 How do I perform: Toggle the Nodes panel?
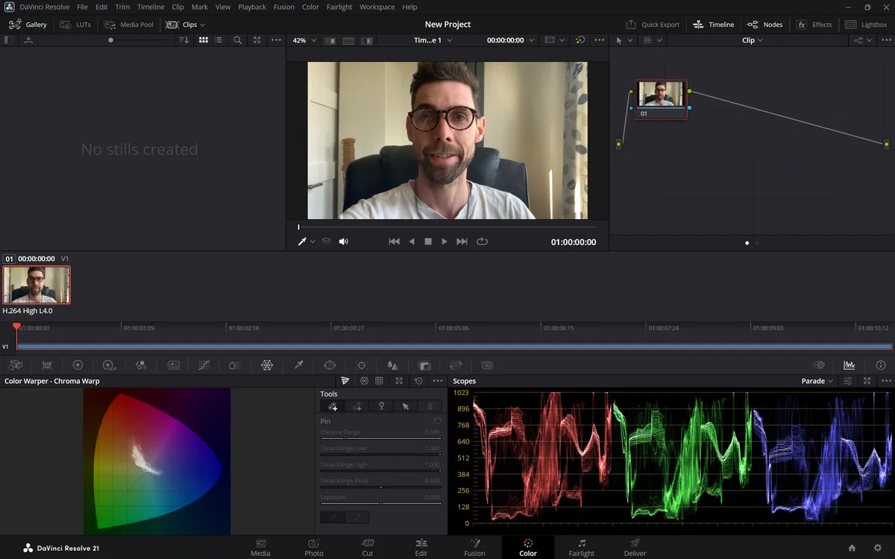(x=764, y=25)
